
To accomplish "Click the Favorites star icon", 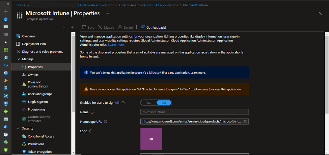I will pos(6,42).
